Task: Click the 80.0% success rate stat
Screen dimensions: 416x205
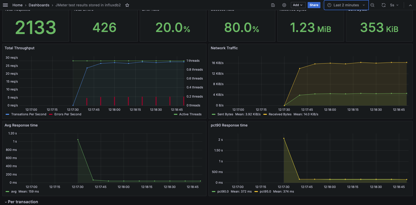Action: (242, 28)
